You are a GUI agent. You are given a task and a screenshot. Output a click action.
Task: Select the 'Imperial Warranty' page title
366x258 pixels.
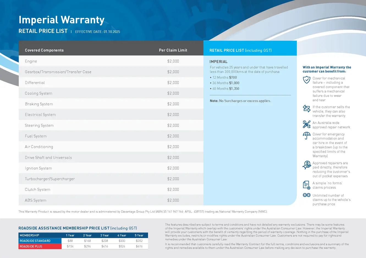tap(62, 20)
